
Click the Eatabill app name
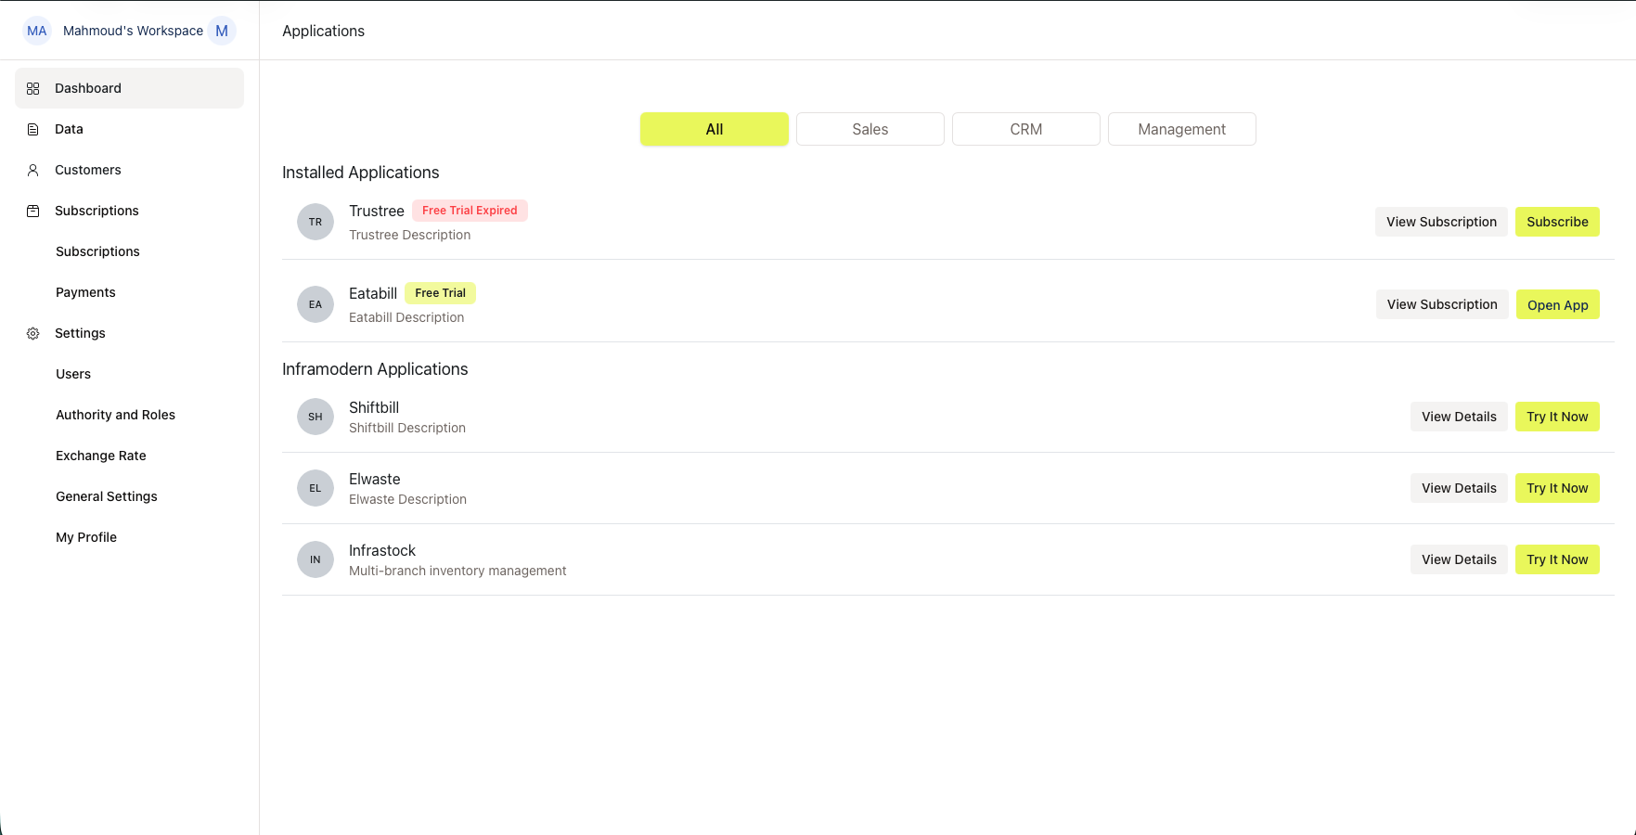[373, 293]
